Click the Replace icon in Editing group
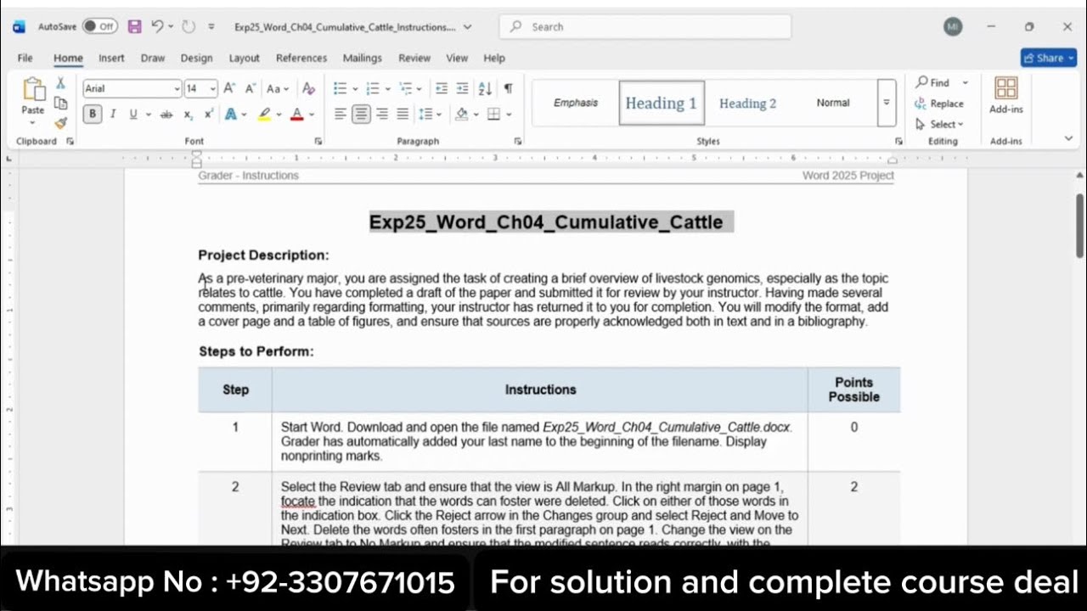The height and width of the screenshot is (611, 1087). [921, 104]
